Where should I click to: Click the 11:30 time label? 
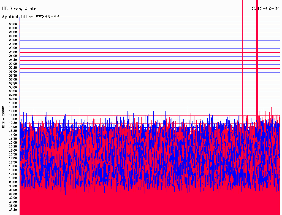pyautogui.click(x=13, y=115)
